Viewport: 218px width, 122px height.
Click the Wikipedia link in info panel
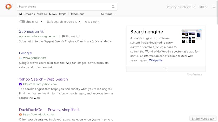156,60
